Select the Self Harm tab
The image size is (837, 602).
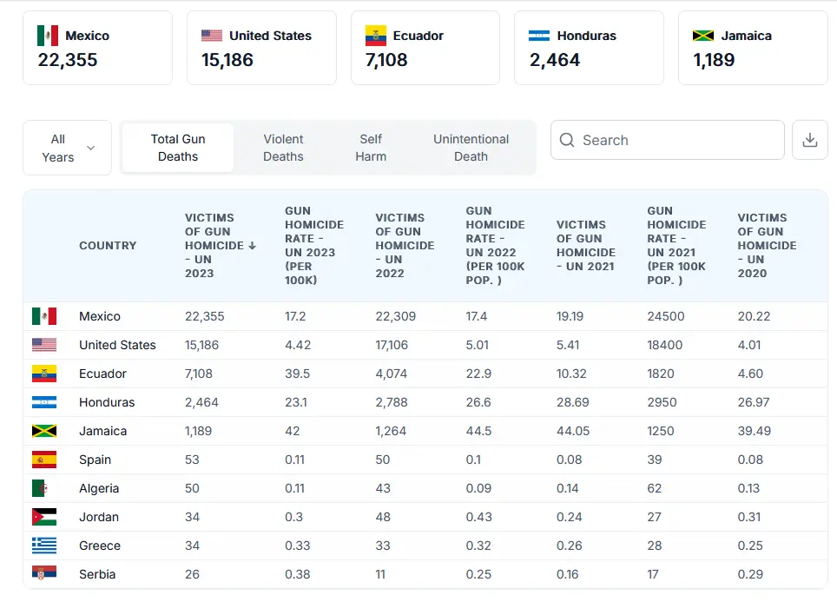pyautogui.click(x=371, y=148)
